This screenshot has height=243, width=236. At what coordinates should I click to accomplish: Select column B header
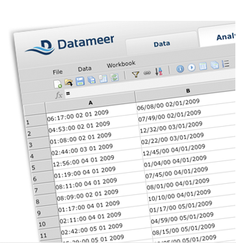click(x=188, y=91)
